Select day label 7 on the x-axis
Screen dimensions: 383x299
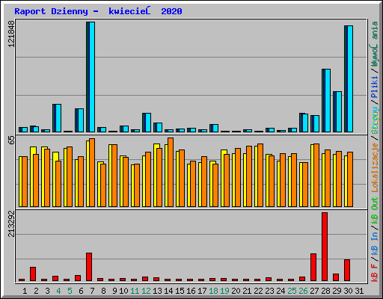coord(92,291)
